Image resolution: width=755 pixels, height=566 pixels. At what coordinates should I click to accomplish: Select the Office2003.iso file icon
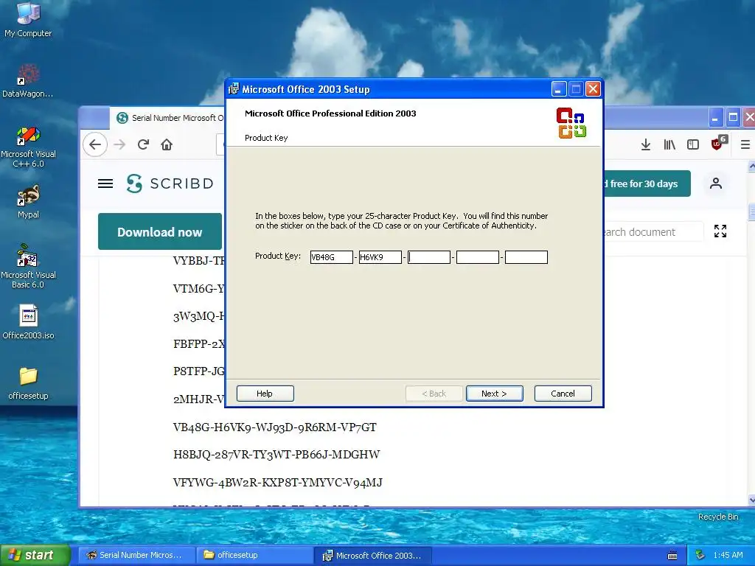pos(28,322)
